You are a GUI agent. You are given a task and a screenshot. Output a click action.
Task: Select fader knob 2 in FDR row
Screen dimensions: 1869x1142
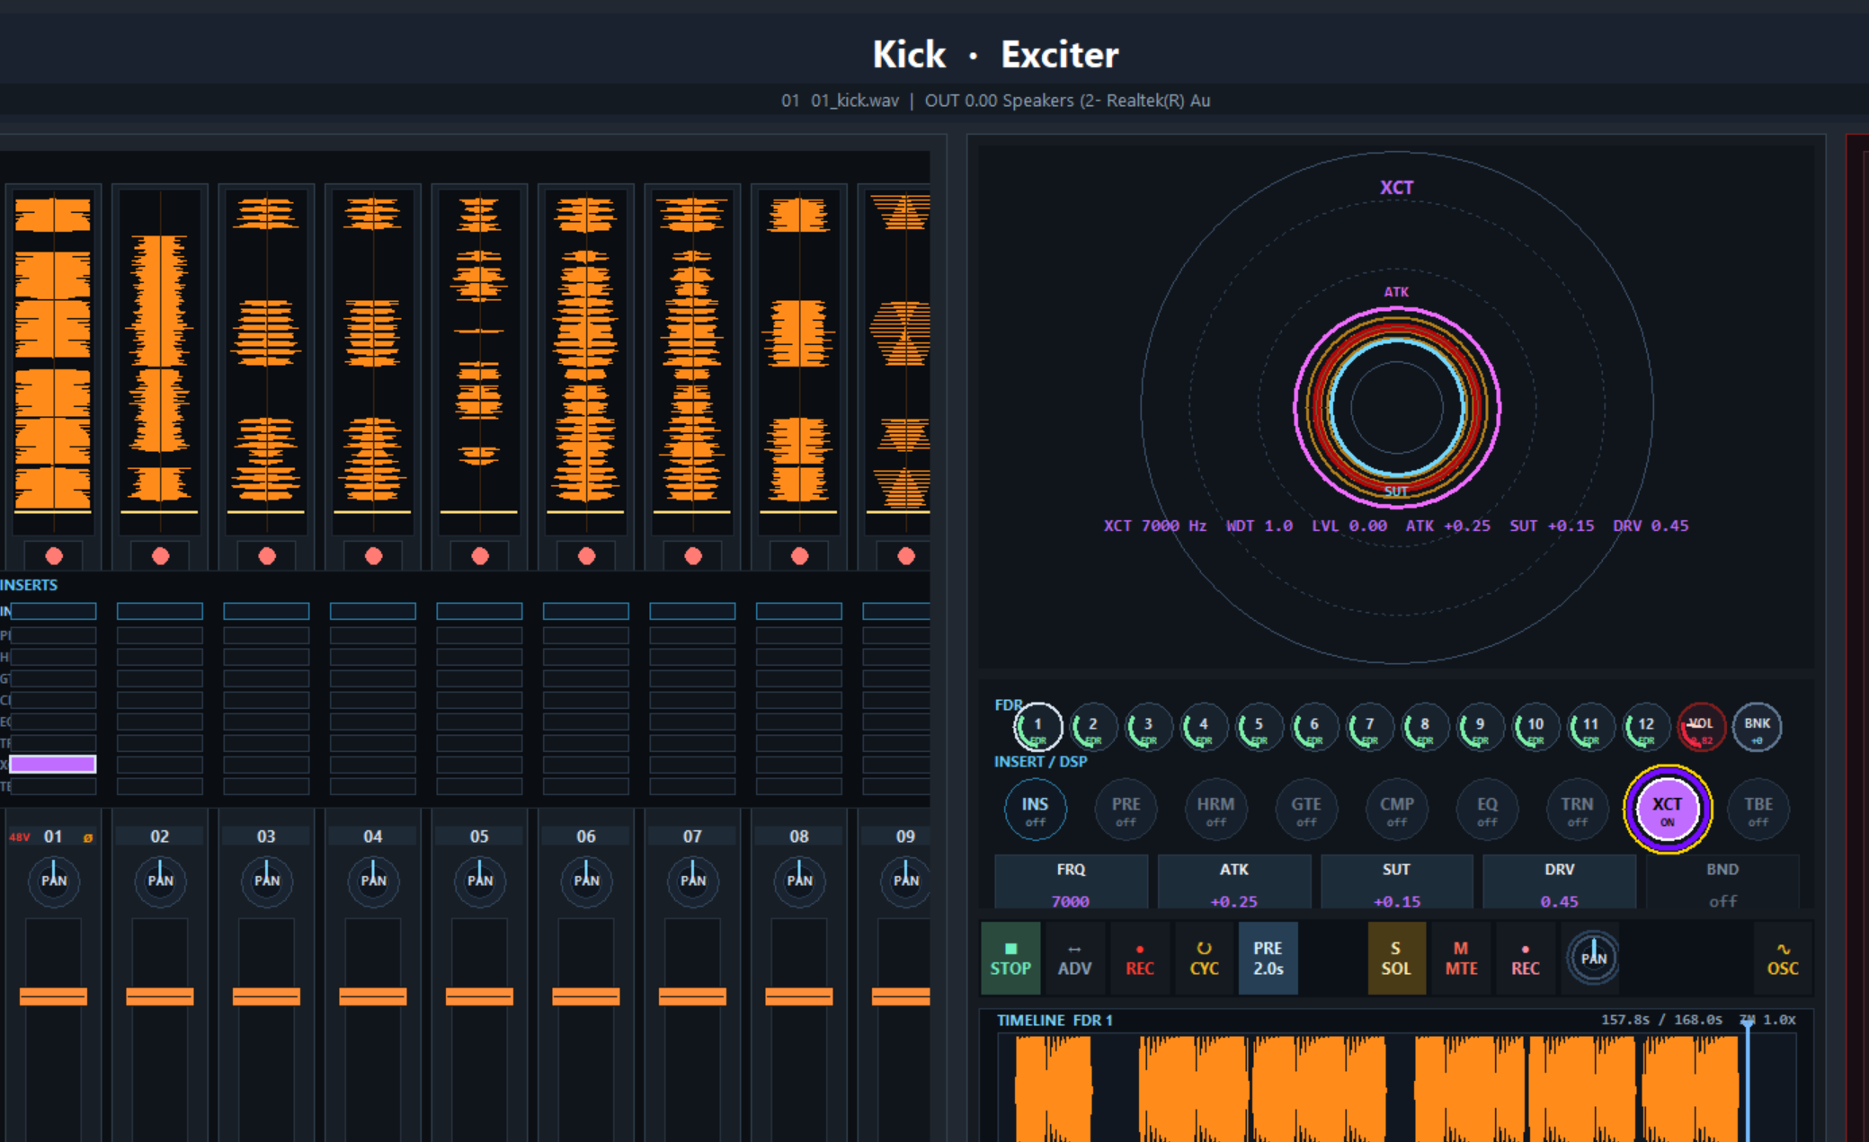(x=1093, y=727)
